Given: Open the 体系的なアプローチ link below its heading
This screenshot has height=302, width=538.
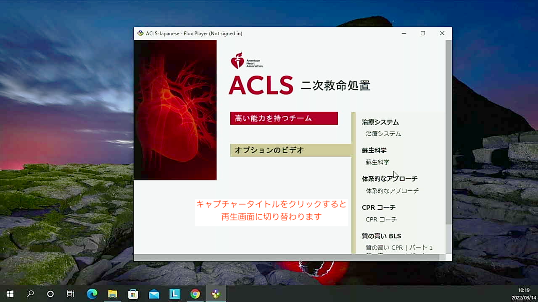Looking at the screenshot, I should click(392, 191).
